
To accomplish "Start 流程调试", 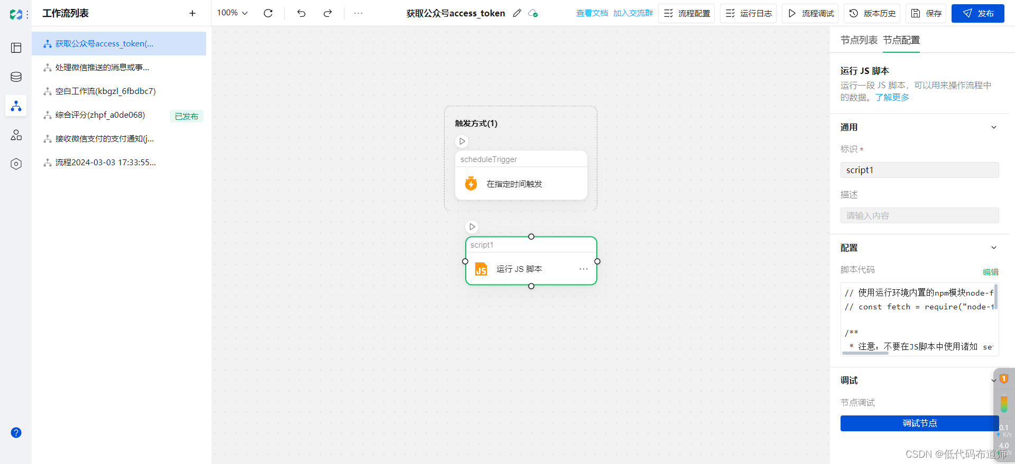I will coord(810,13).
